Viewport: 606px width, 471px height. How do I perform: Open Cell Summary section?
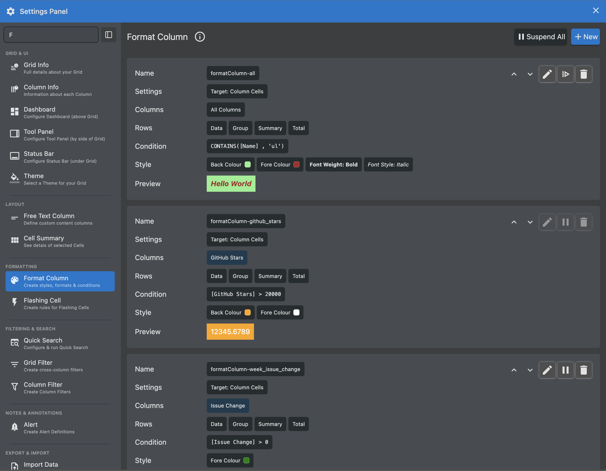[x=60, y=241]
